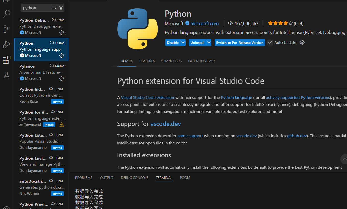Select the autoDocstring extension entry
The width and height of the screenshot is (347, 209).
[x=41, y=188]
